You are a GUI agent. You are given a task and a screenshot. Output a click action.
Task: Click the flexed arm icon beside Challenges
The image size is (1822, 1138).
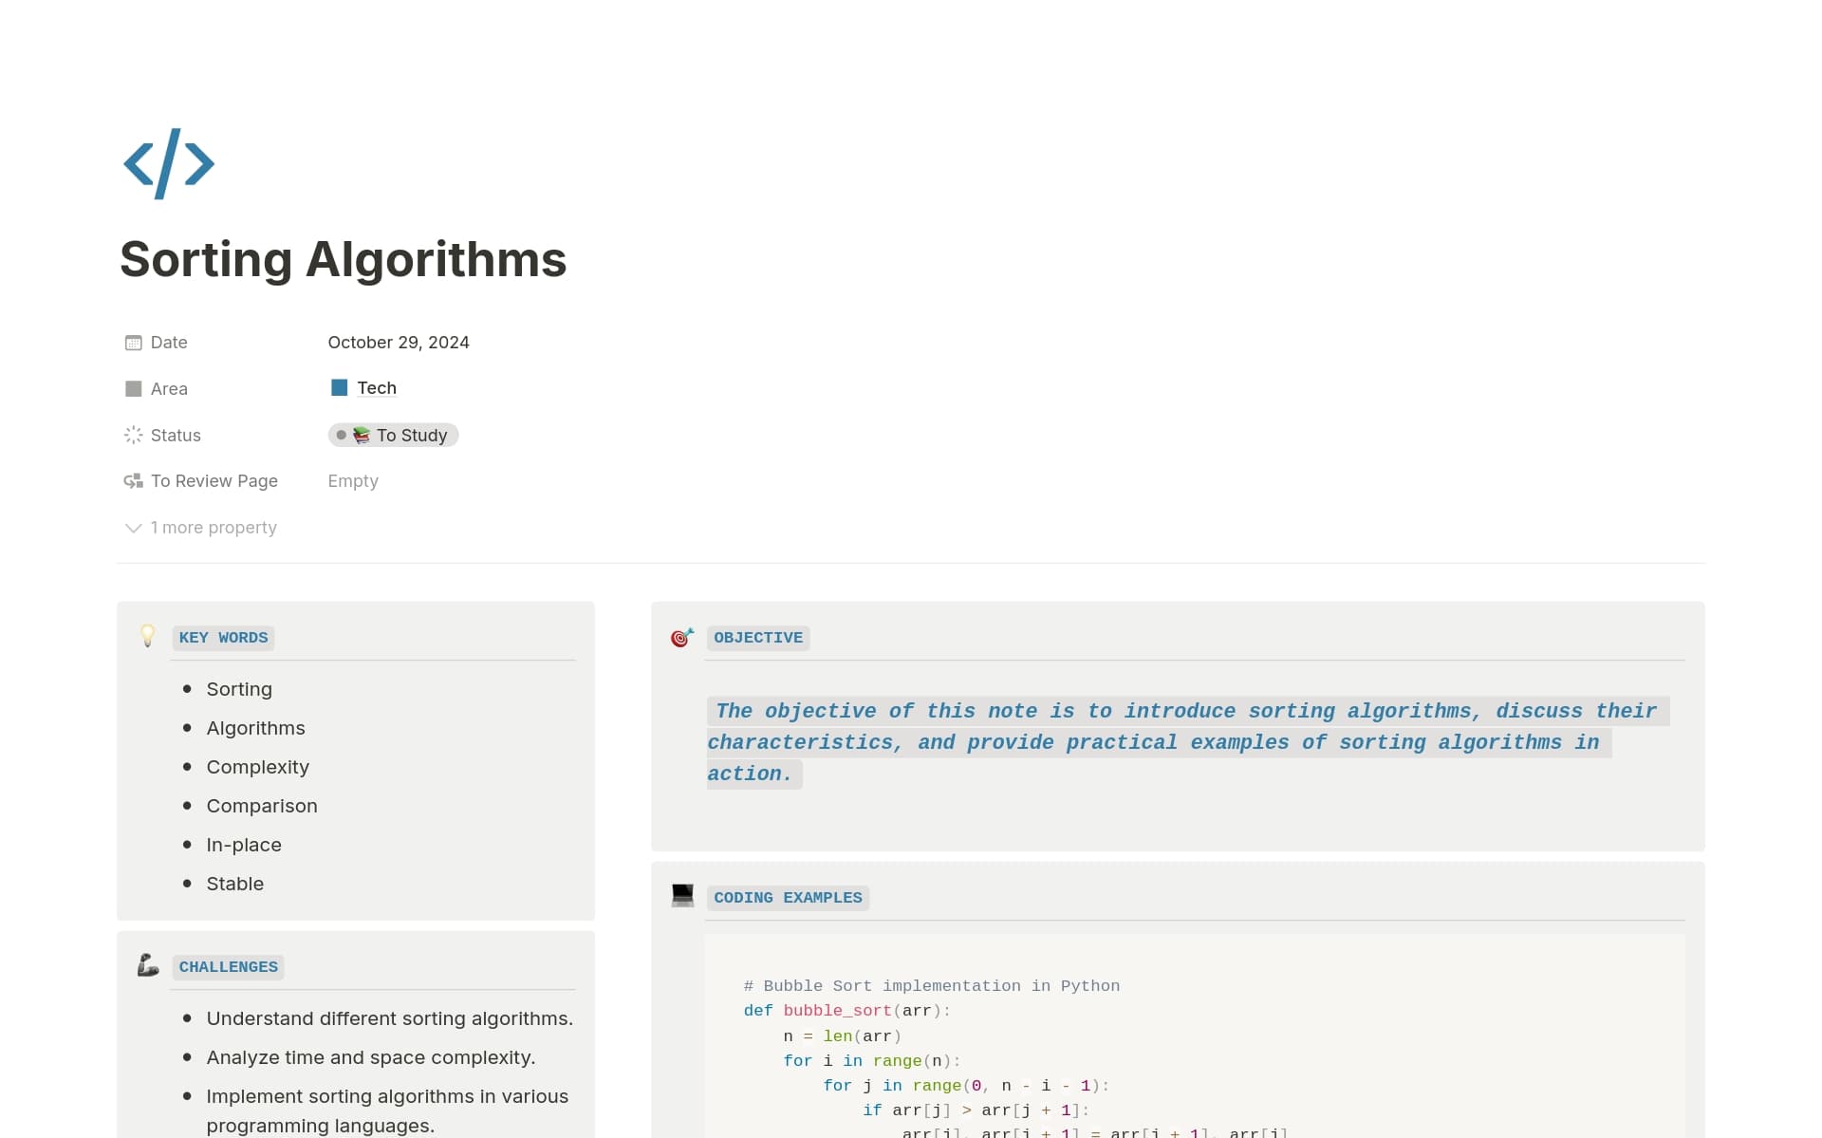pyautogui.click(x=148, y=965)
